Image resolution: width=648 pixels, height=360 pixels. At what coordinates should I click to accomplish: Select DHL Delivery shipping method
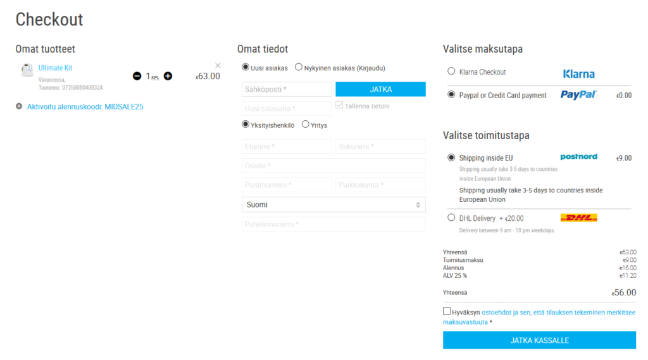pyautogui.click(x=451, y=218)
